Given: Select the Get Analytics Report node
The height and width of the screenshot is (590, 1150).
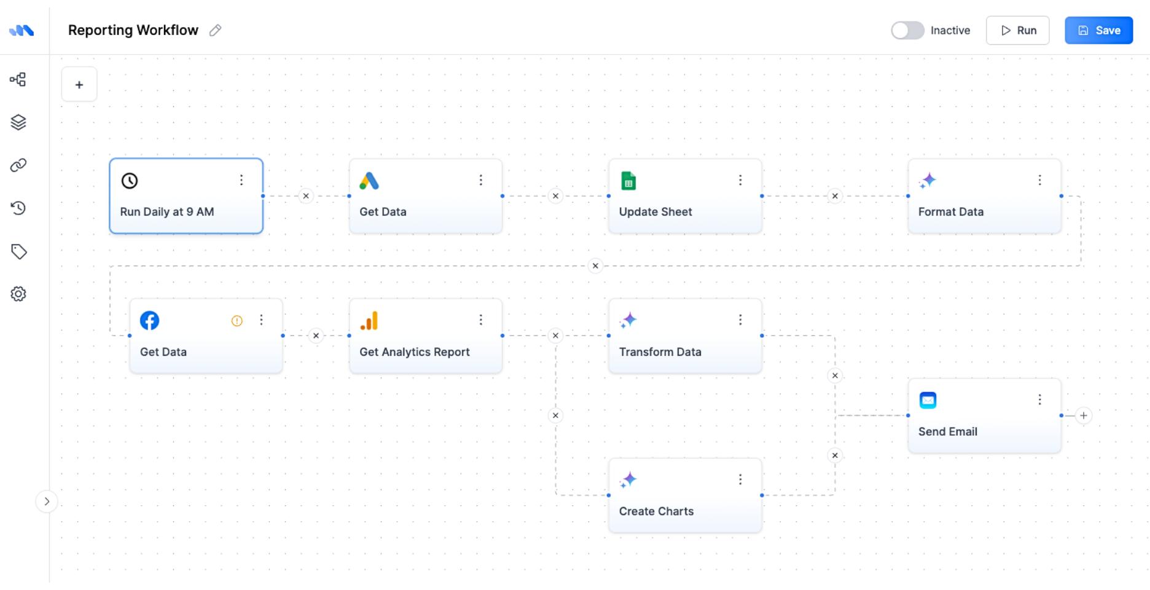Looking at the screenshot, I should (x=426, y=336).
